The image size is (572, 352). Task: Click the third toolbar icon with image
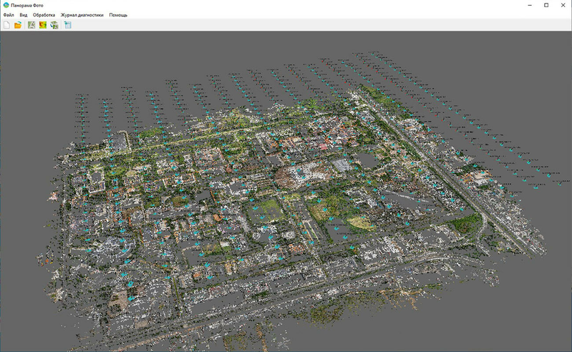click(x=31, y=25)
